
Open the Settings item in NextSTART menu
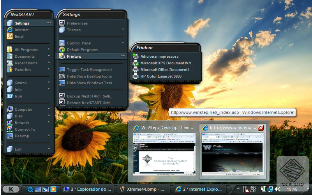pos(29,23)
